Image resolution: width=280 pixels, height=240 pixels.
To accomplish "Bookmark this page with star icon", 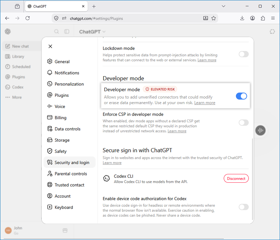I will click(x=213, y=18).
